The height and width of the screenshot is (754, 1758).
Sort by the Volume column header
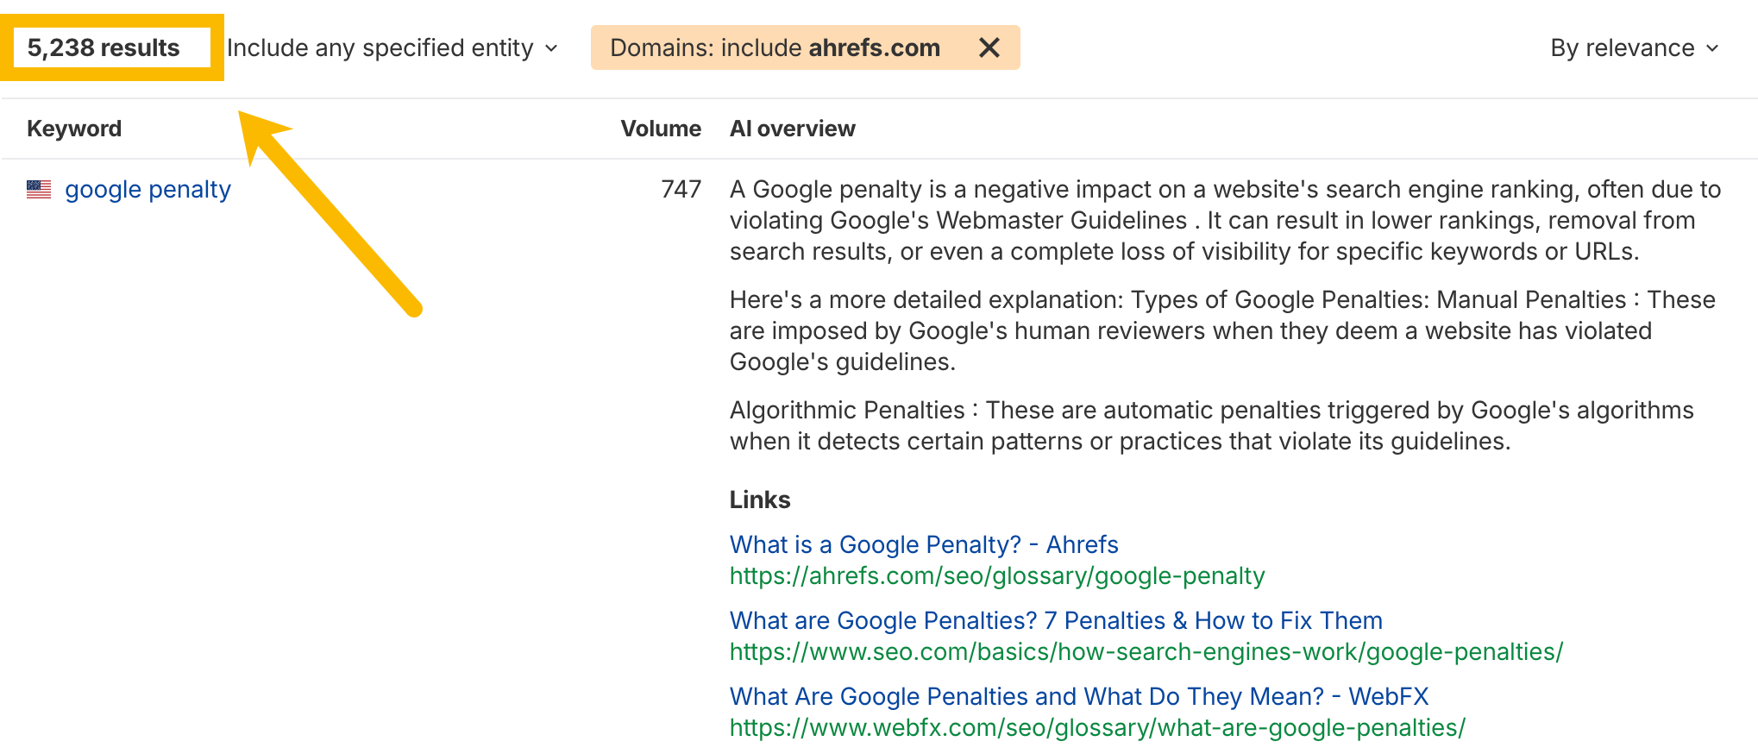click(x=661, y=128)
